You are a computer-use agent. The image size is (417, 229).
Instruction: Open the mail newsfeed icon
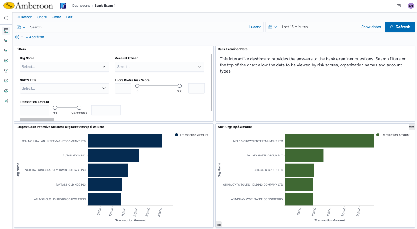(399, 6)
